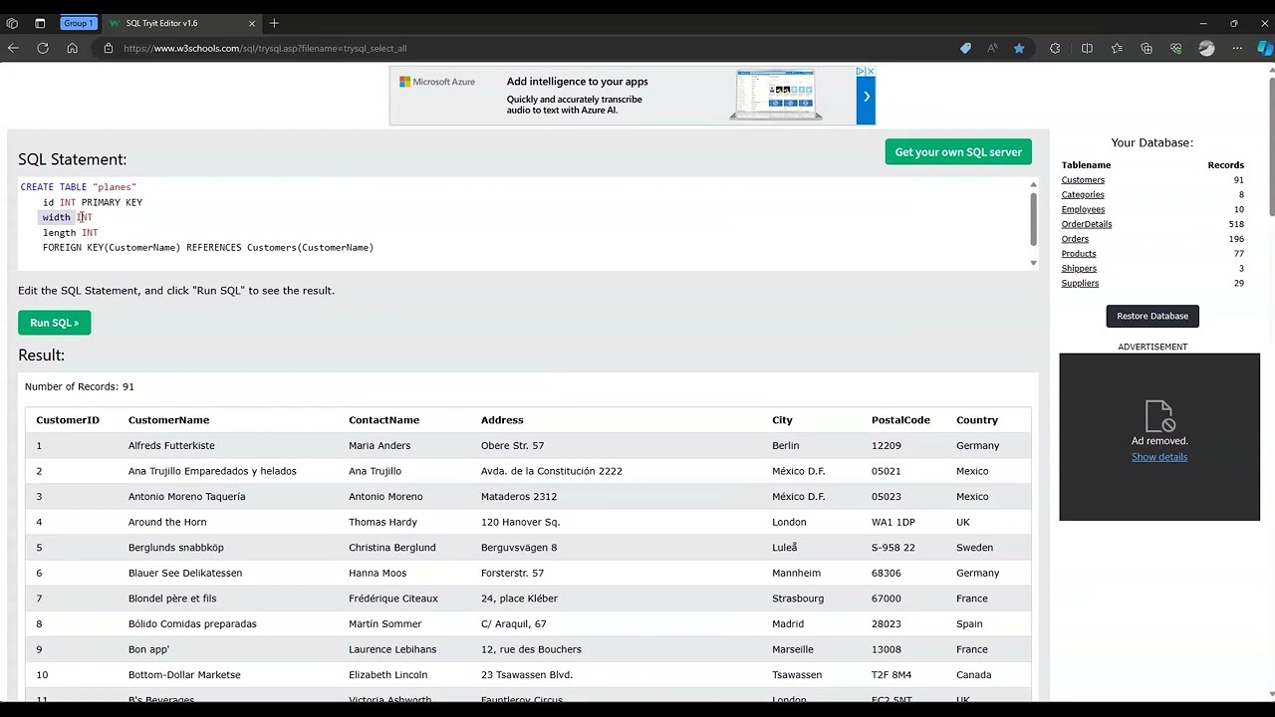Close the Azure advertisement
The image size is (1275, 717).
point(871,72)
